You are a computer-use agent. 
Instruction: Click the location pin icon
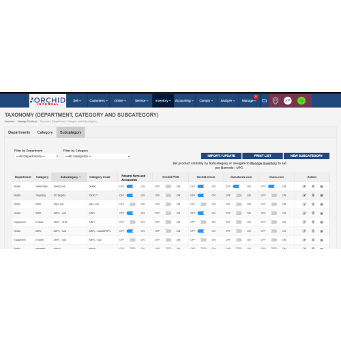point(276,101)
